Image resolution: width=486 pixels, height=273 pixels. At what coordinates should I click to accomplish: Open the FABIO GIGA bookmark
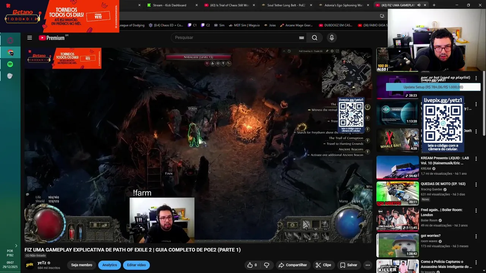point(373,25)
